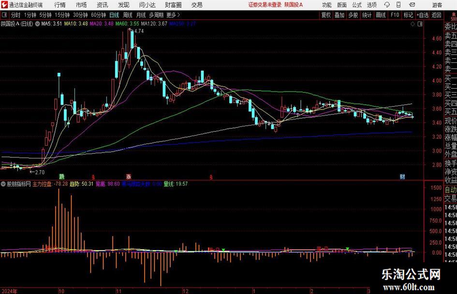
Task: Switch to 1分钟 period
Action: pos(29,15)
